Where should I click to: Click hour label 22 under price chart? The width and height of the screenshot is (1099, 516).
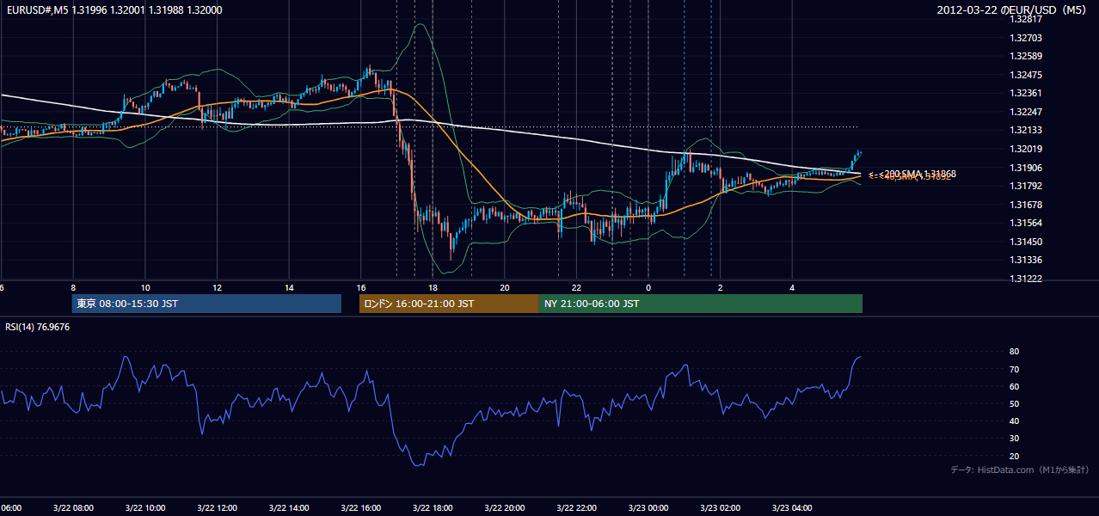pos(576,287)
